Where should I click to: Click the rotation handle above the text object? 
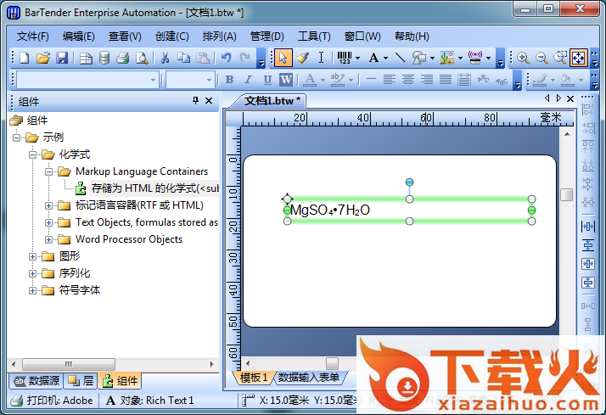(x=409, y=182)
